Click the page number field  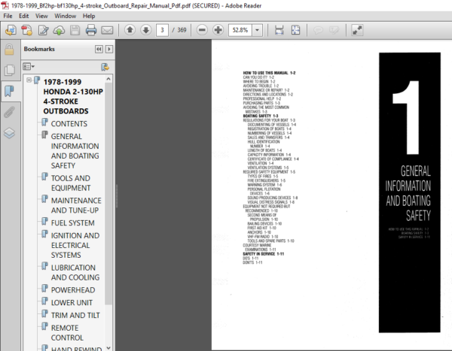162,30
